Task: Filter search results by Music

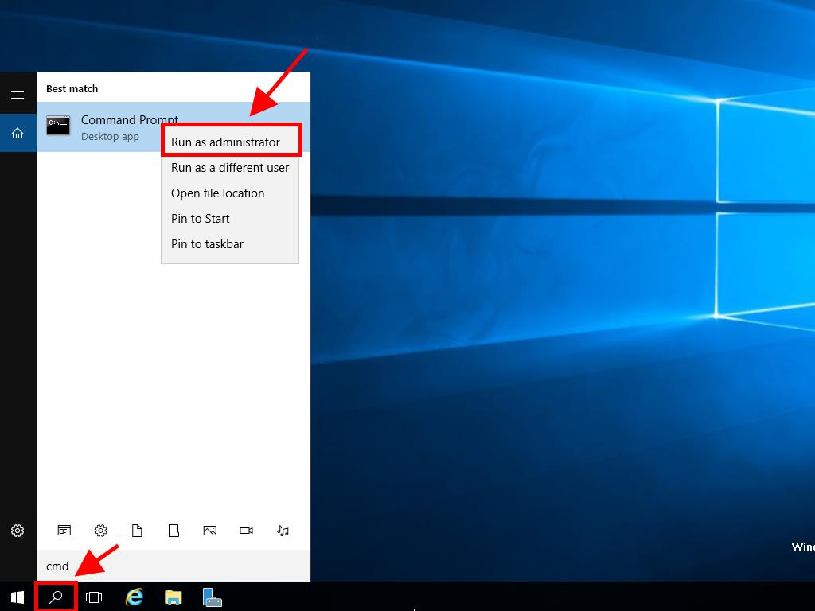Action: tap(283, 531)
